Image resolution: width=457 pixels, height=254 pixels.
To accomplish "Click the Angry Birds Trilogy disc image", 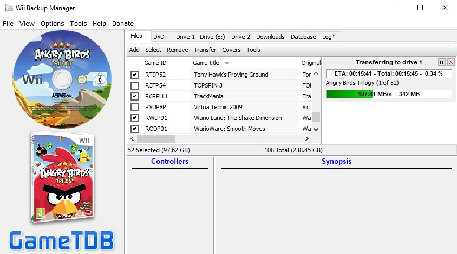I will pos(62,79).
